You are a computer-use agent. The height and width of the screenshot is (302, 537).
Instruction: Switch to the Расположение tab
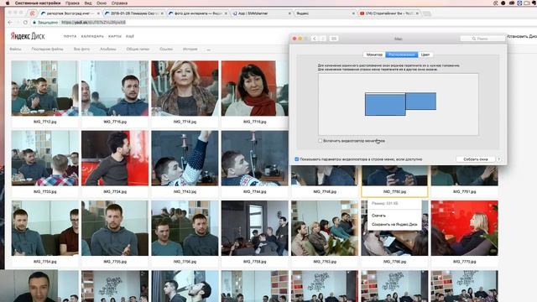[x=402, y=55]
